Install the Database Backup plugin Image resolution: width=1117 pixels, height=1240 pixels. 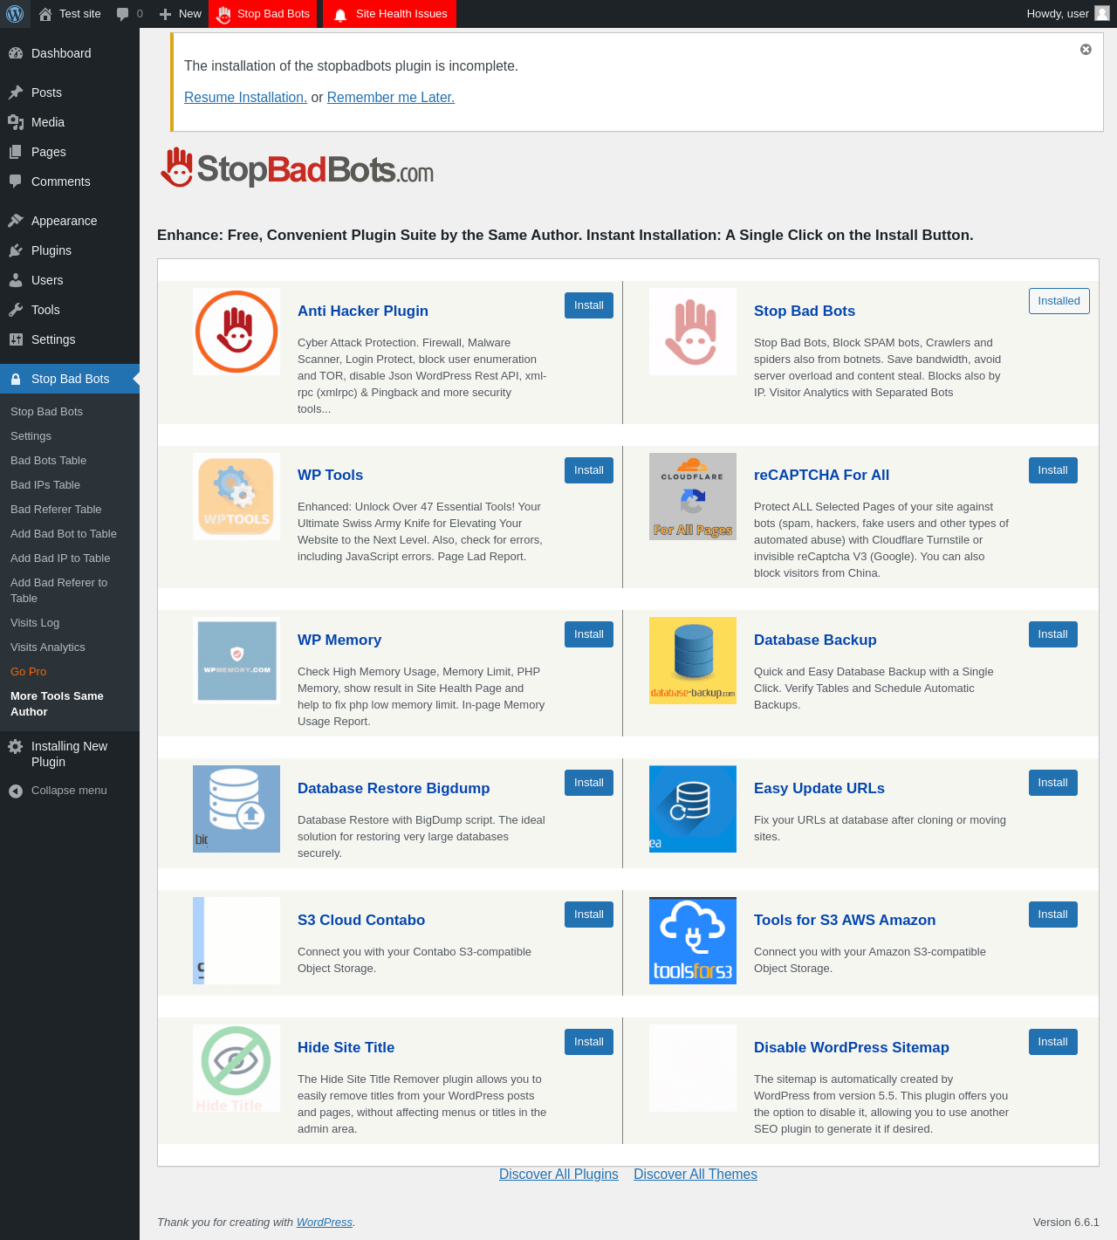click(1053, 634)
